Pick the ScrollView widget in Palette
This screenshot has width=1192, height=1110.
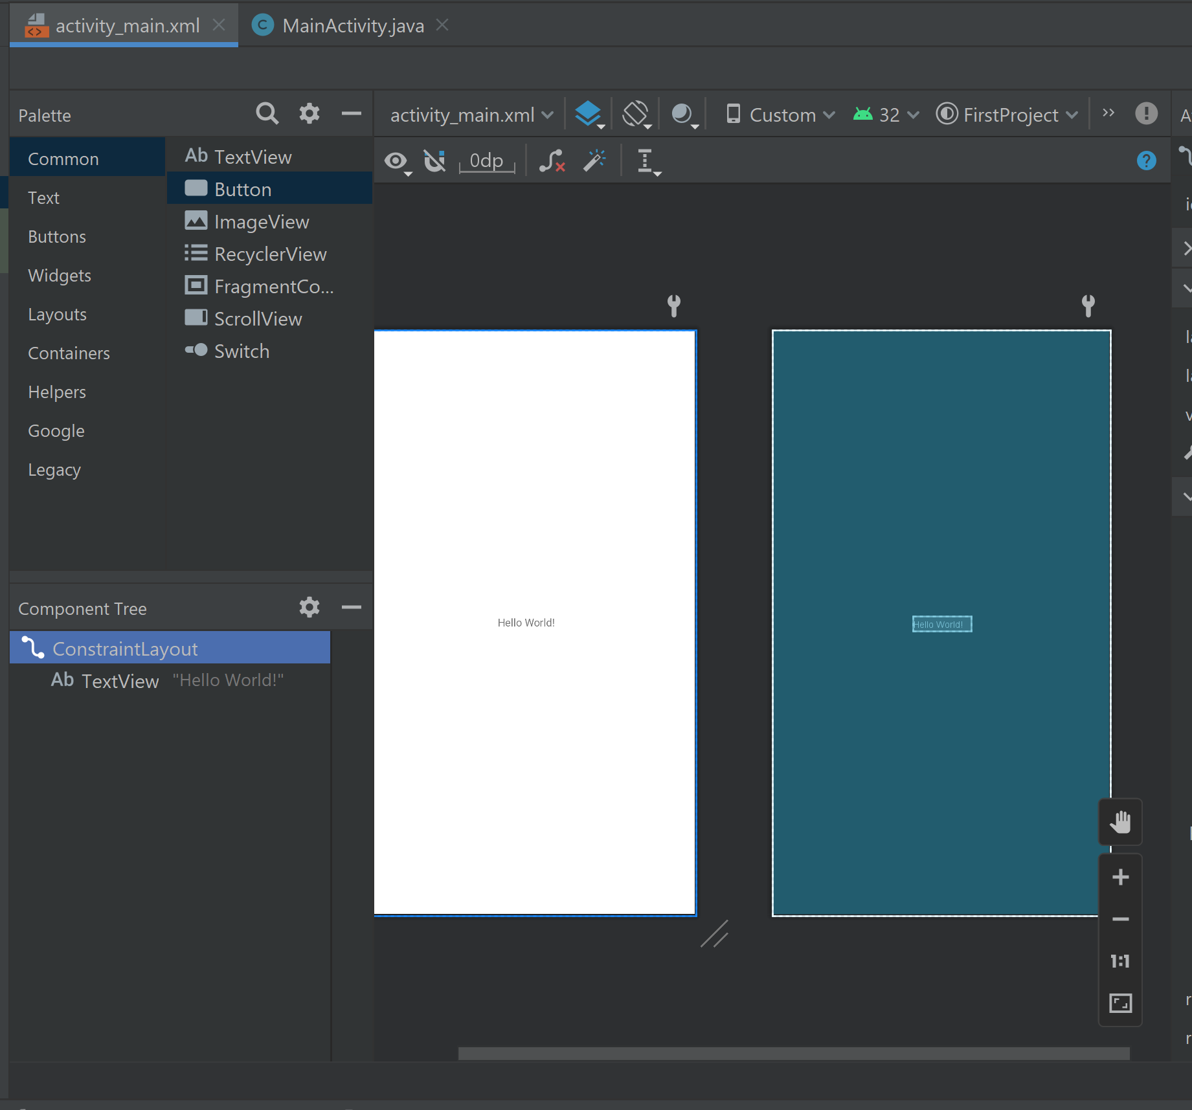[x=269, y=318]
